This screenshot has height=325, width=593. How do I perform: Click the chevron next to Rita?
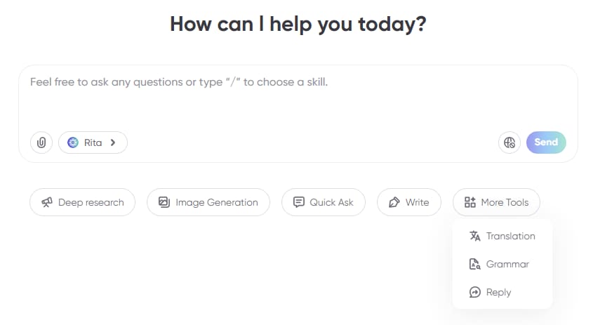(113, 142)
